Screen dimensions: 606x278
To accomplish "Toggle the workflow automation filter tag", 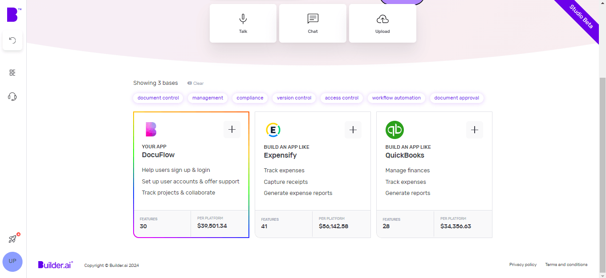I will point(396,98).
